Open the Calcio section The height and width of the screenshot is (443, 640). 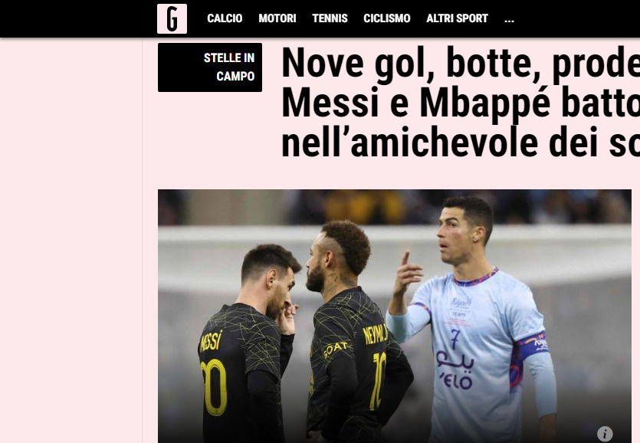(x=225, y=18)
